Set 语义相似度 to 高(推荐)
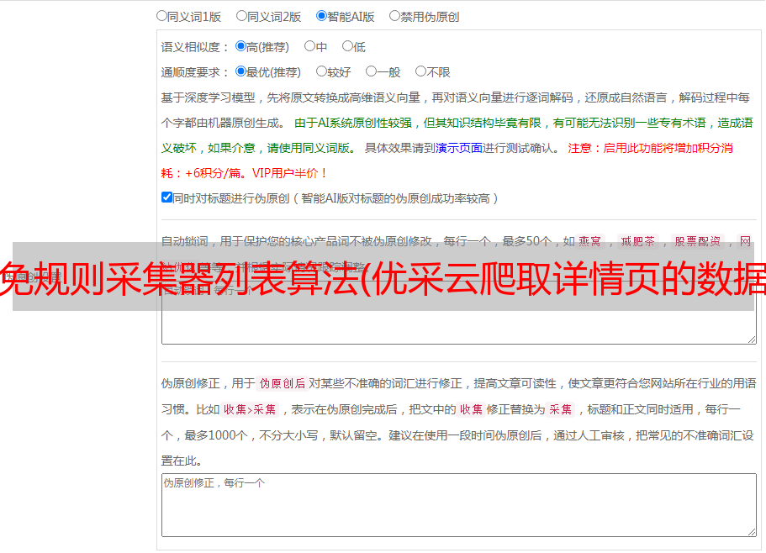The width and height of the screenshot is (766, 553). pos(240,46)
